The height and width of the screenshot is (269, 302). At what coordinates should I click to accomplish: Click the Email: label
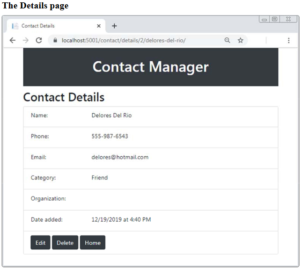pyautogui.click(x=38, y=157)
